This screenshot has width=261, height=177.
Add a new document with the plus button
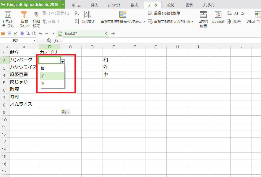point(113,33)
